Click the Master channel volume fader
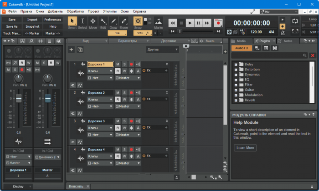 [47, 99]
